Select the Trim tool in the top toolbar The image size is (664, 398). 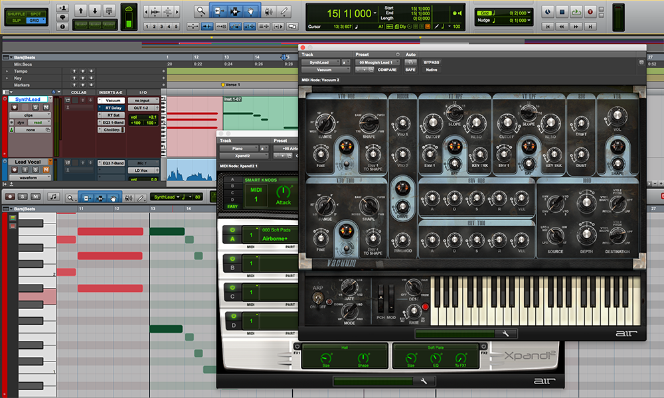[218, 11]
